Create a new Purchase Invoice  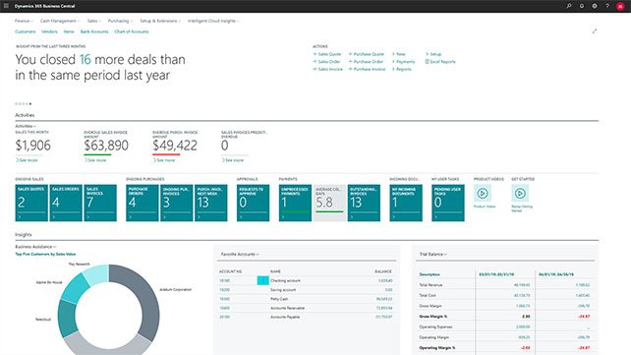point(367,69)
